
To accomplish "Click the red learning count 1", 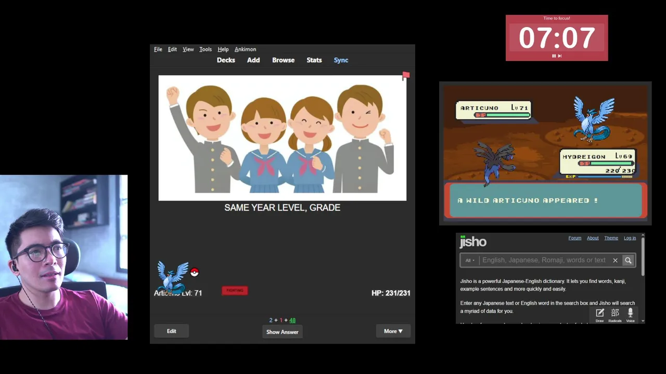I will point(281,320).
